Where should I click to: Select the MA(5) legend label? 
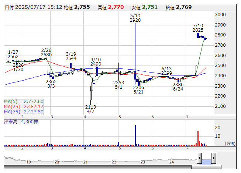[11, 102]
